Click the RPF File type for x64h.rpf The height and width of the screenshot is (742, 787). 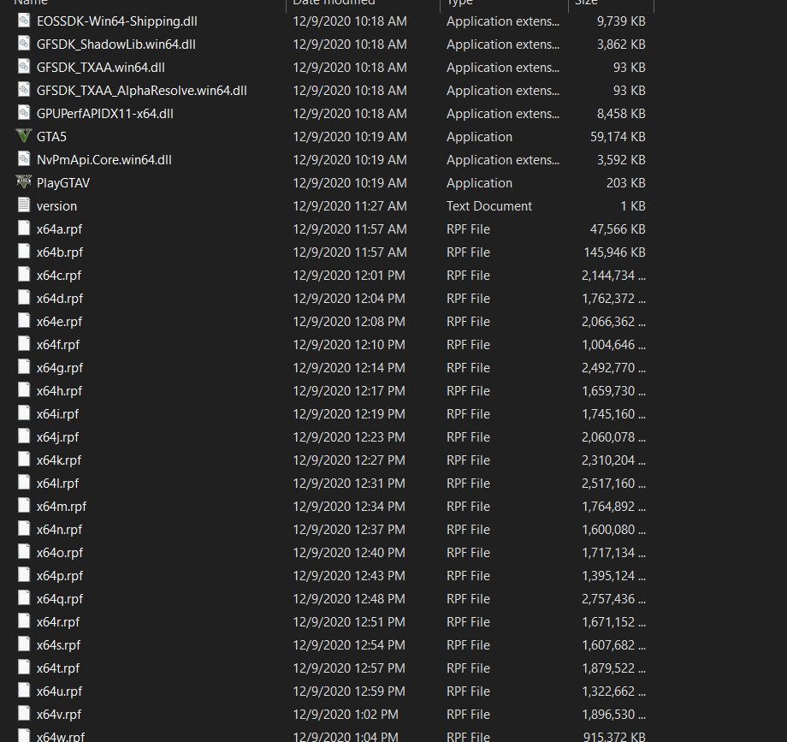[x=468, y=391]
